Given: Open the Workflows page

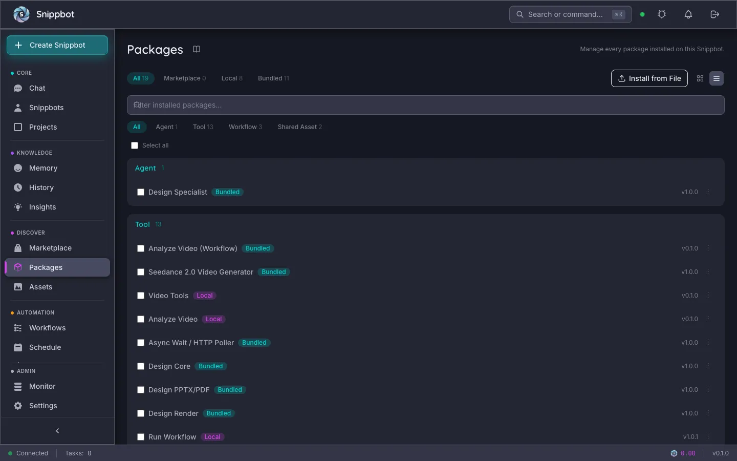Looking at the screenshot, I should click(57, 328).
